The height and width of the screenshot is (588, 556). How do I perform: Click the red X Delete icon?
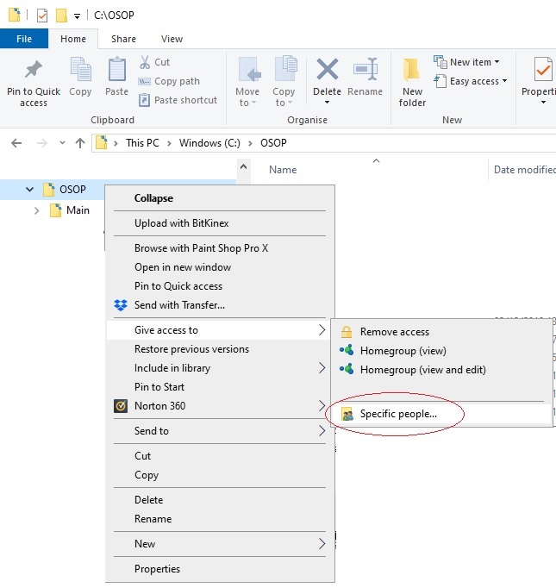(328, 69)
